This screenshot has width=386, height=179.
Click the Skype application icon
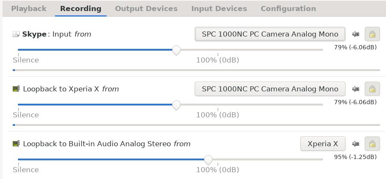16,34
